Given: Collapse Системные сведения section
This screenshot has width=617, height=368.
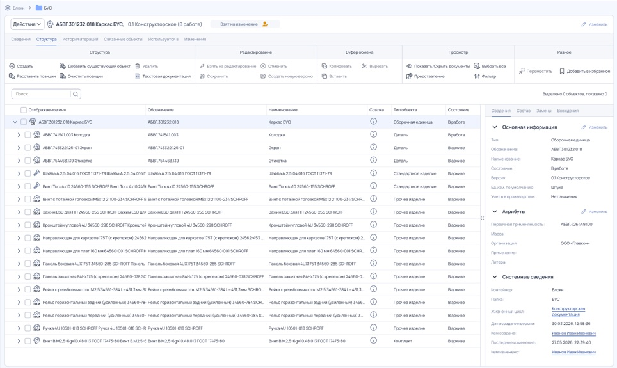Looking at the screenshot, I should tap(495, 276).
